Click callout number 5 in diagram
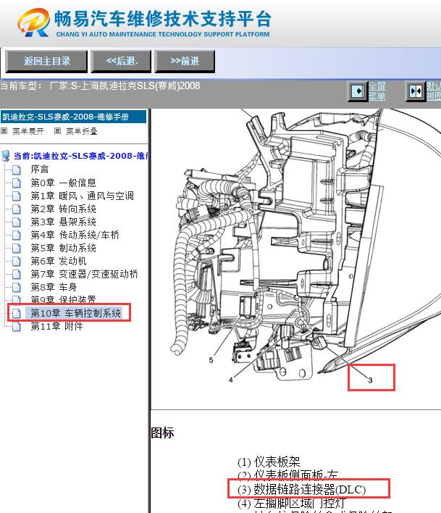This screenshot has height=513, width=441. (x=211, y=360)
